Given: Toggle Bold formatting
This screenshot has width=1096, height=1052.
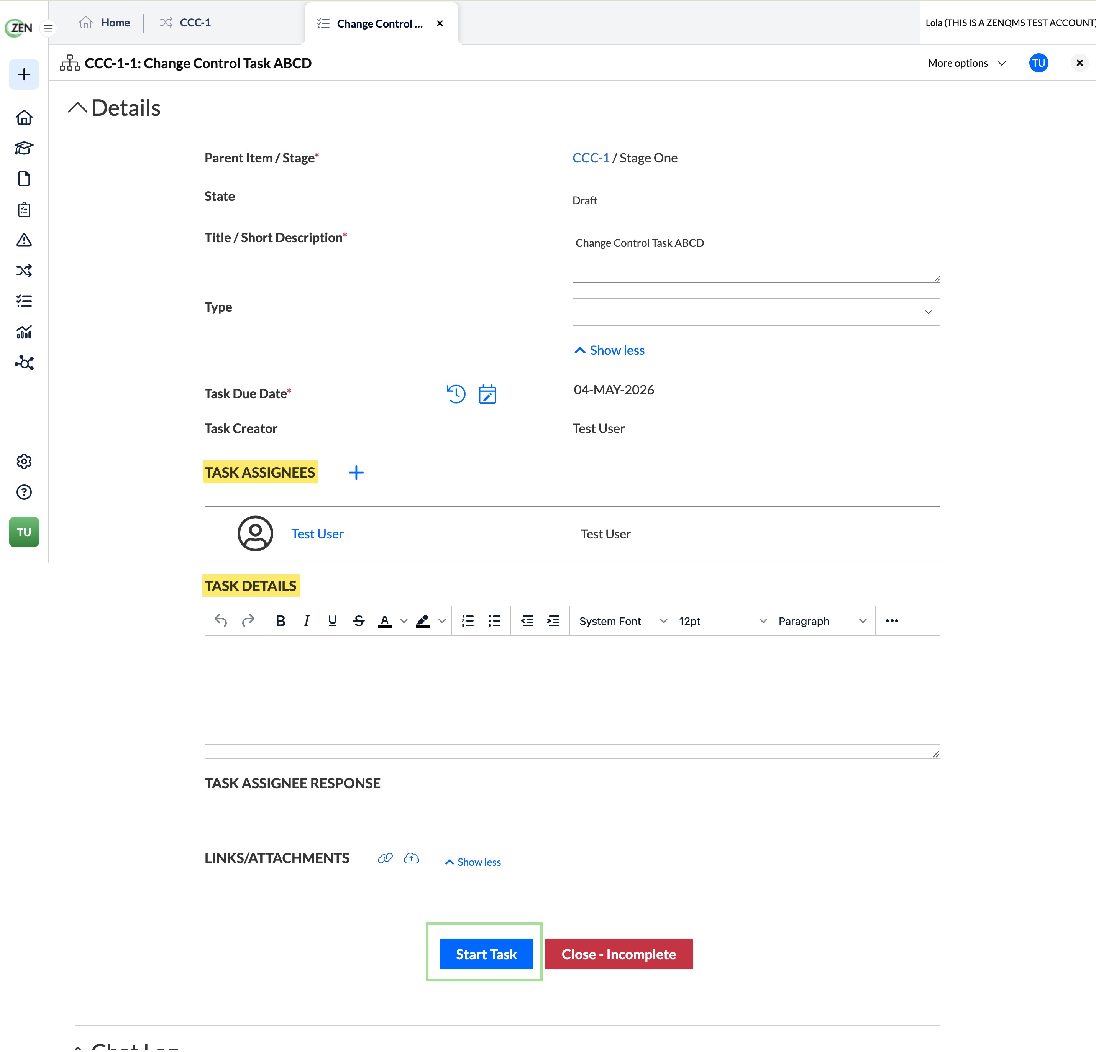Looking at the screenshot, I should tap(281, 621).
